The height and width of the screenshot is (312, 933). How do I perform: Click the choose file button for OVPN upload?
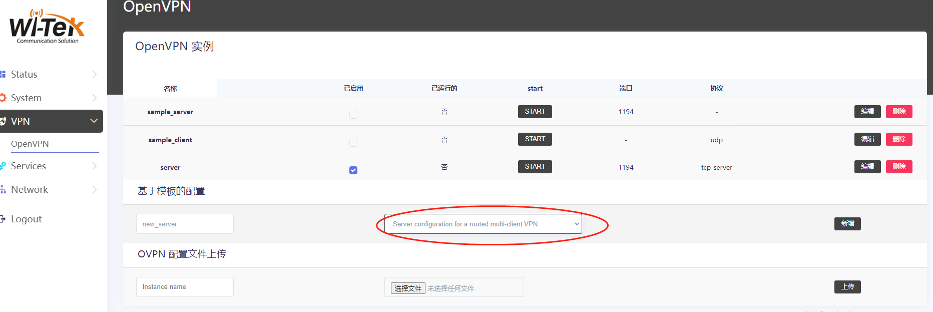[x=408, y=288]
